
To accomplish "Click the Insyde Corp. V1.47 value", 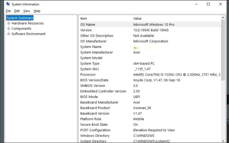I will coord(157,80).
